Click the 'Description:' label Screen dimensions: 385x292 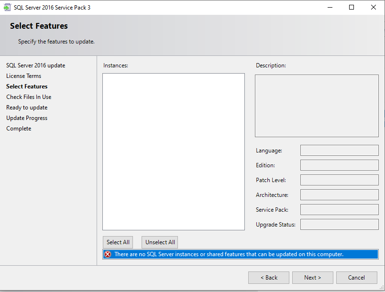pyautogui.click(x=271, y=65)
